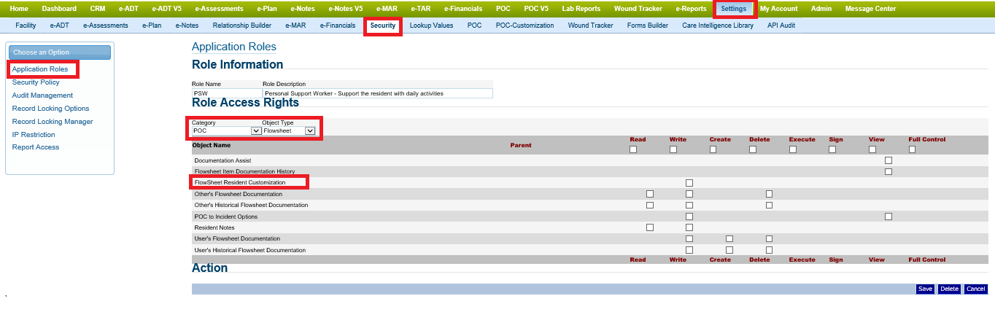Viewport: 995px width, 312px height.
Task: Click the blue Delete button
Action: (x=949, y=289)
